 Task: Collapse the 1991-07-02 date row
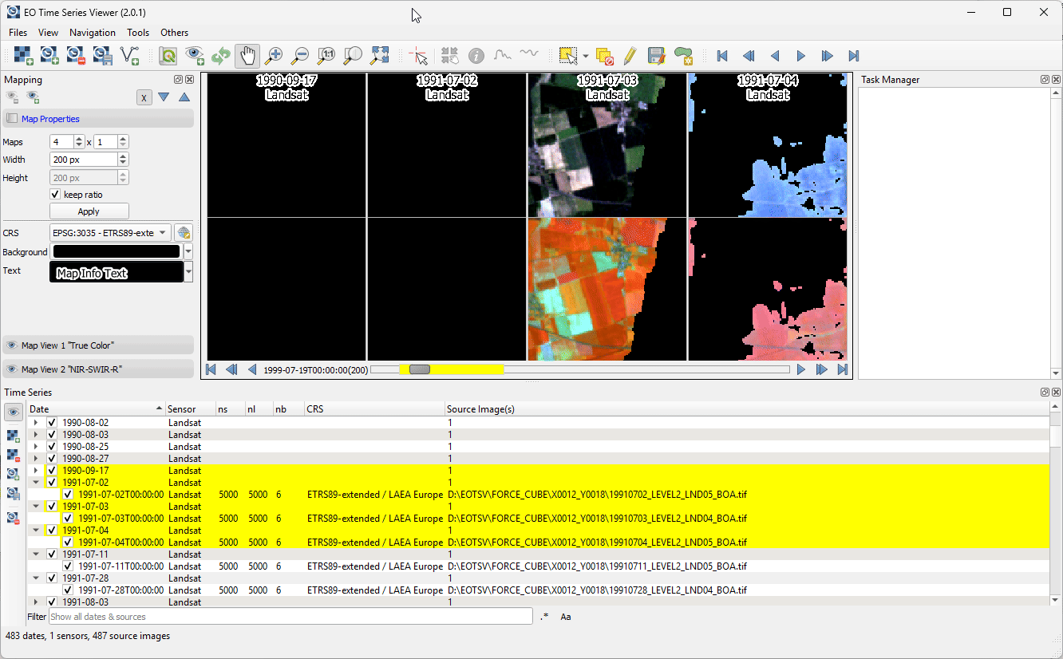click(x=36, y=483)
